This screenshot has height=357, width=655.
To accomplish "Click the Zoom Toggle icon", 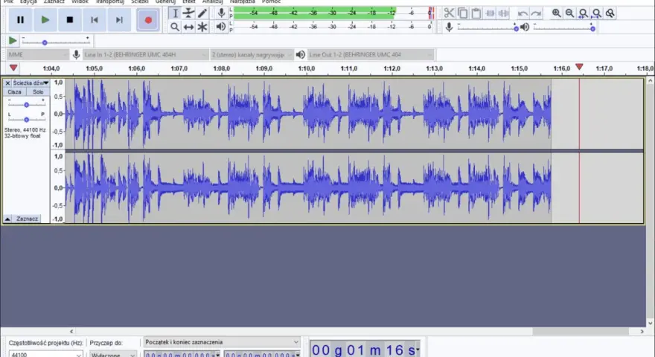I will pyautogui.click(x=610, y=13).
